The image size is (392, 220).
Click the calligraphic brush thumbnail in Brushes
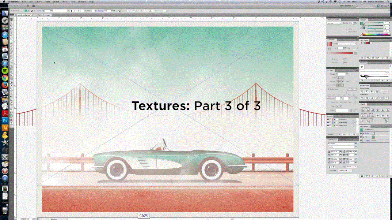[x=362, y=67]
